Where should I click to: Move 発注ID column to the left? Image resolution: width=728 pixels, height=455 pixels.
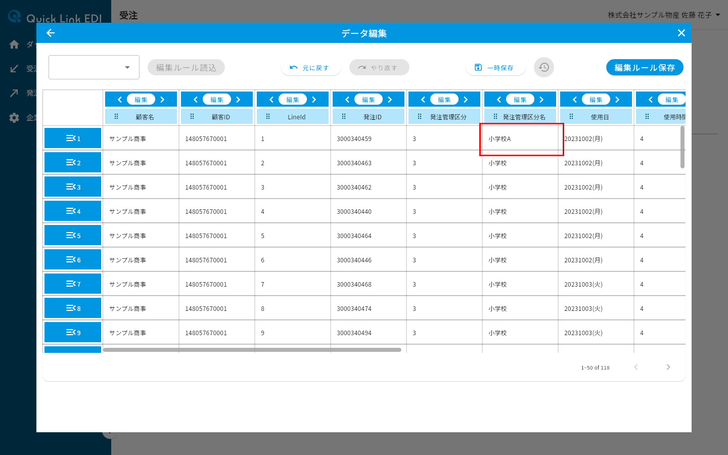click(347, 100)
